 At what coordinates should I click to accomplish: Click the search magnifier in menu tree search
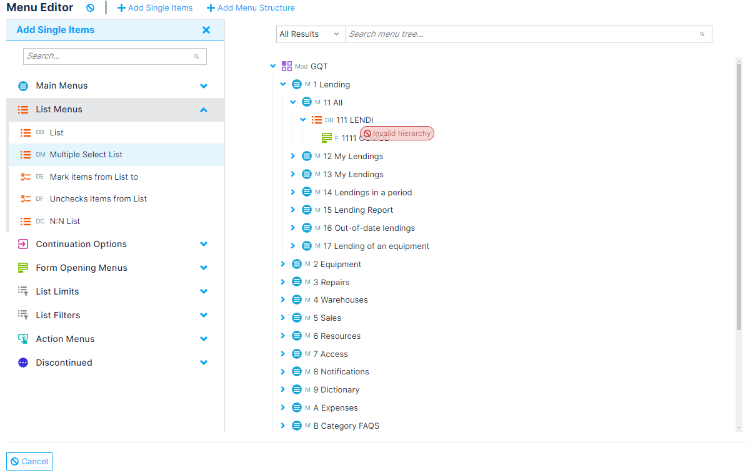pyautogui.click(x=702, y=34)
